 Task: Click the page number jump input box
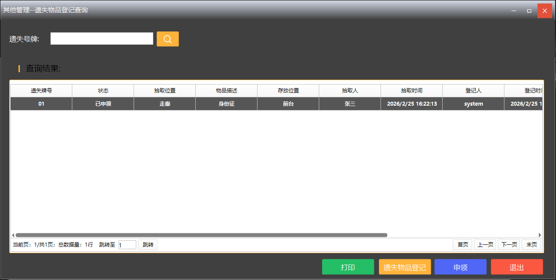point(127,245)
